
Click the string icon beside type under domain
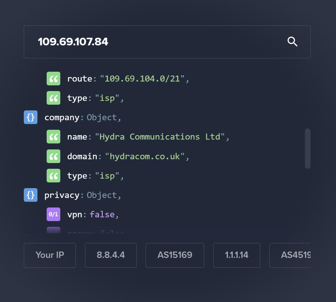coord(53,176)
